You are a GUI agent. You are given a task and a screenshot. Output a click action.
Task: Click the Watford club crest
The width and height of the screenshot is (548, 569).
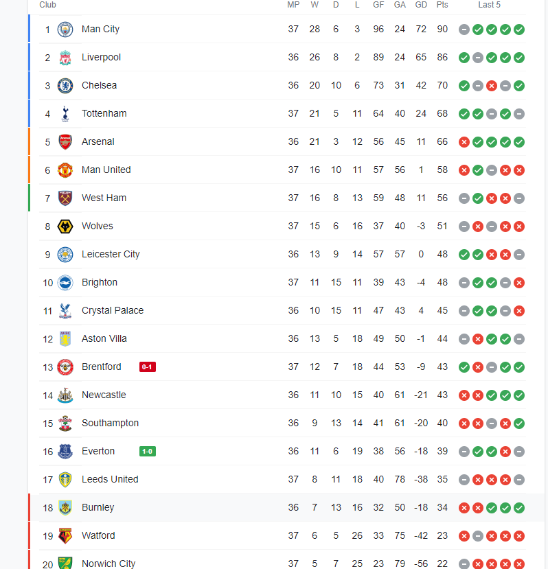pos(65,536)
